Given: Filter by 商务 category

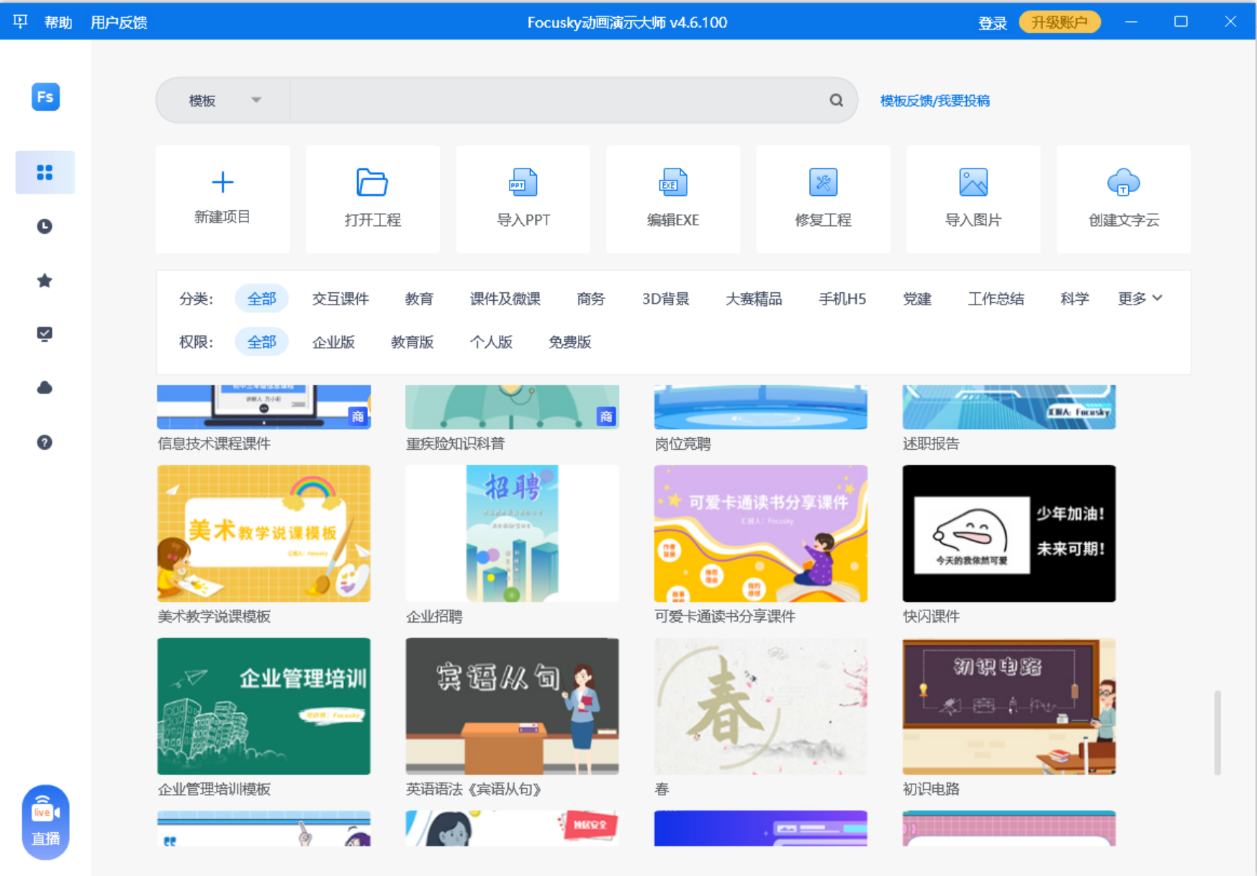Looking at the screenshot, I should coord(591,299).
